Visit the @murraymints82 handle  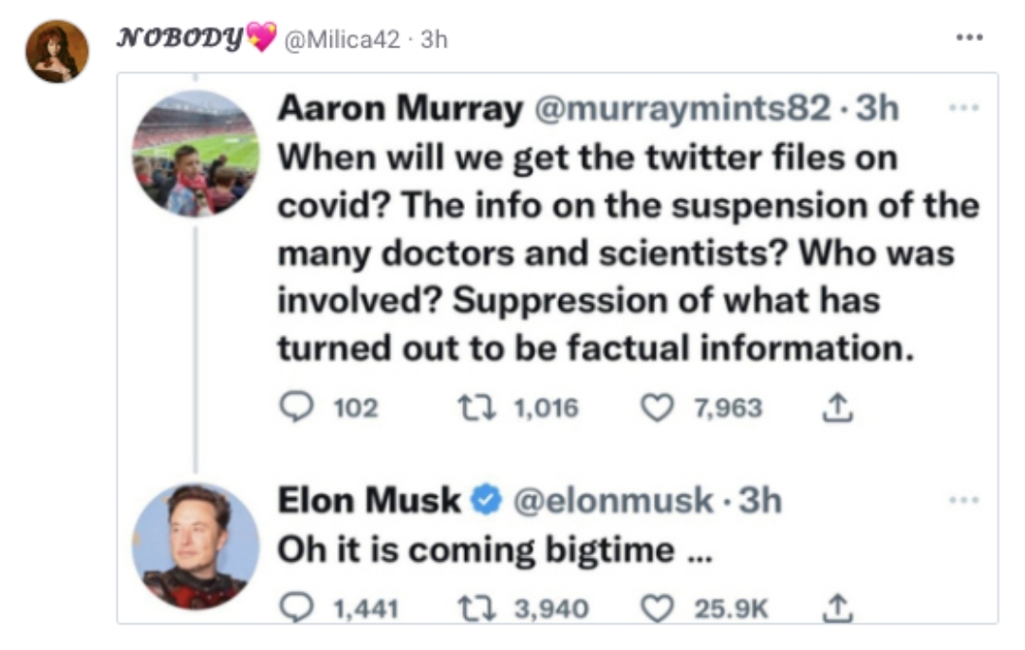click(x=682, y=109)
